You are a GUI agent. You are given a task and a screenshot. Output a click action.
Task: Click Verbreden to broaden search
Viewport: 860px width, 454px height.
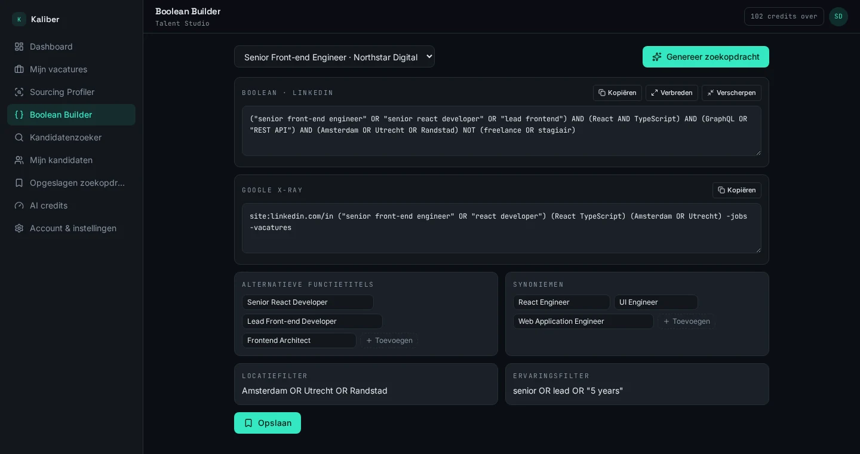pos(672,93)
